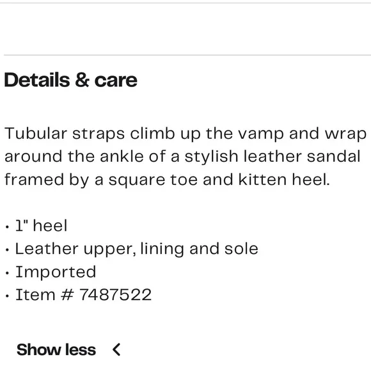Click the line ending with kitten heel
Image resolution: width=371 pixels, height=371 pixels.
pyautogui.click(x=167, y=180)
